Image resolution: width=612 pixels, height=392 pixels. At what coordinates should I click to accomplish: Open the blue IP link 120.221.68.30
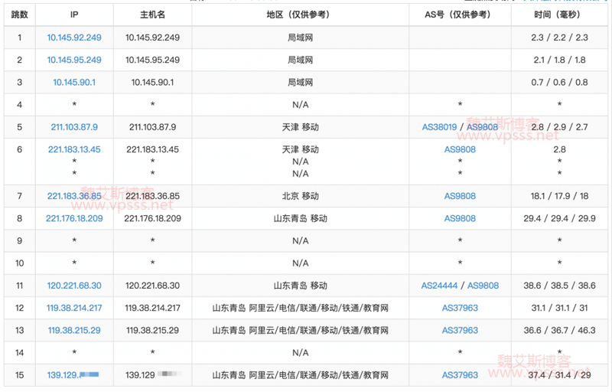[74, 286]
